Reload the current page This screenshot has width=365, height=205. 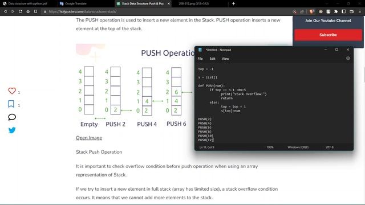coord(21,11)
